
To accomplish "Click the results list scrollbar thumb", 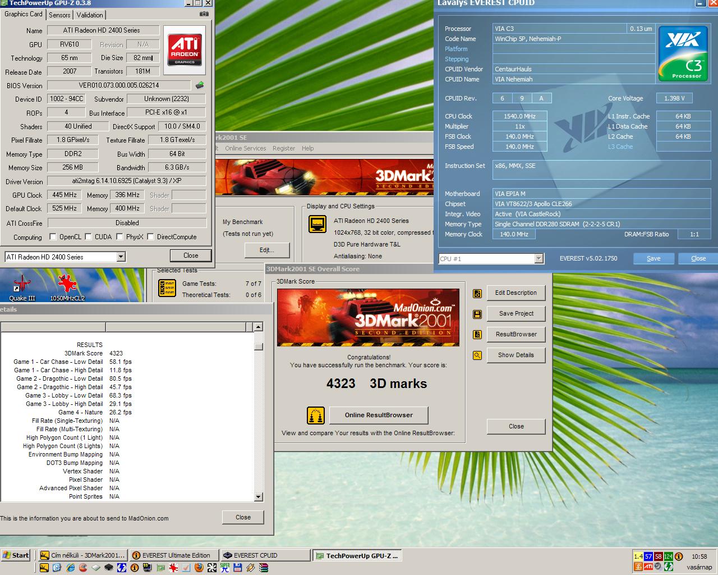I will click(x=259, y=346).
